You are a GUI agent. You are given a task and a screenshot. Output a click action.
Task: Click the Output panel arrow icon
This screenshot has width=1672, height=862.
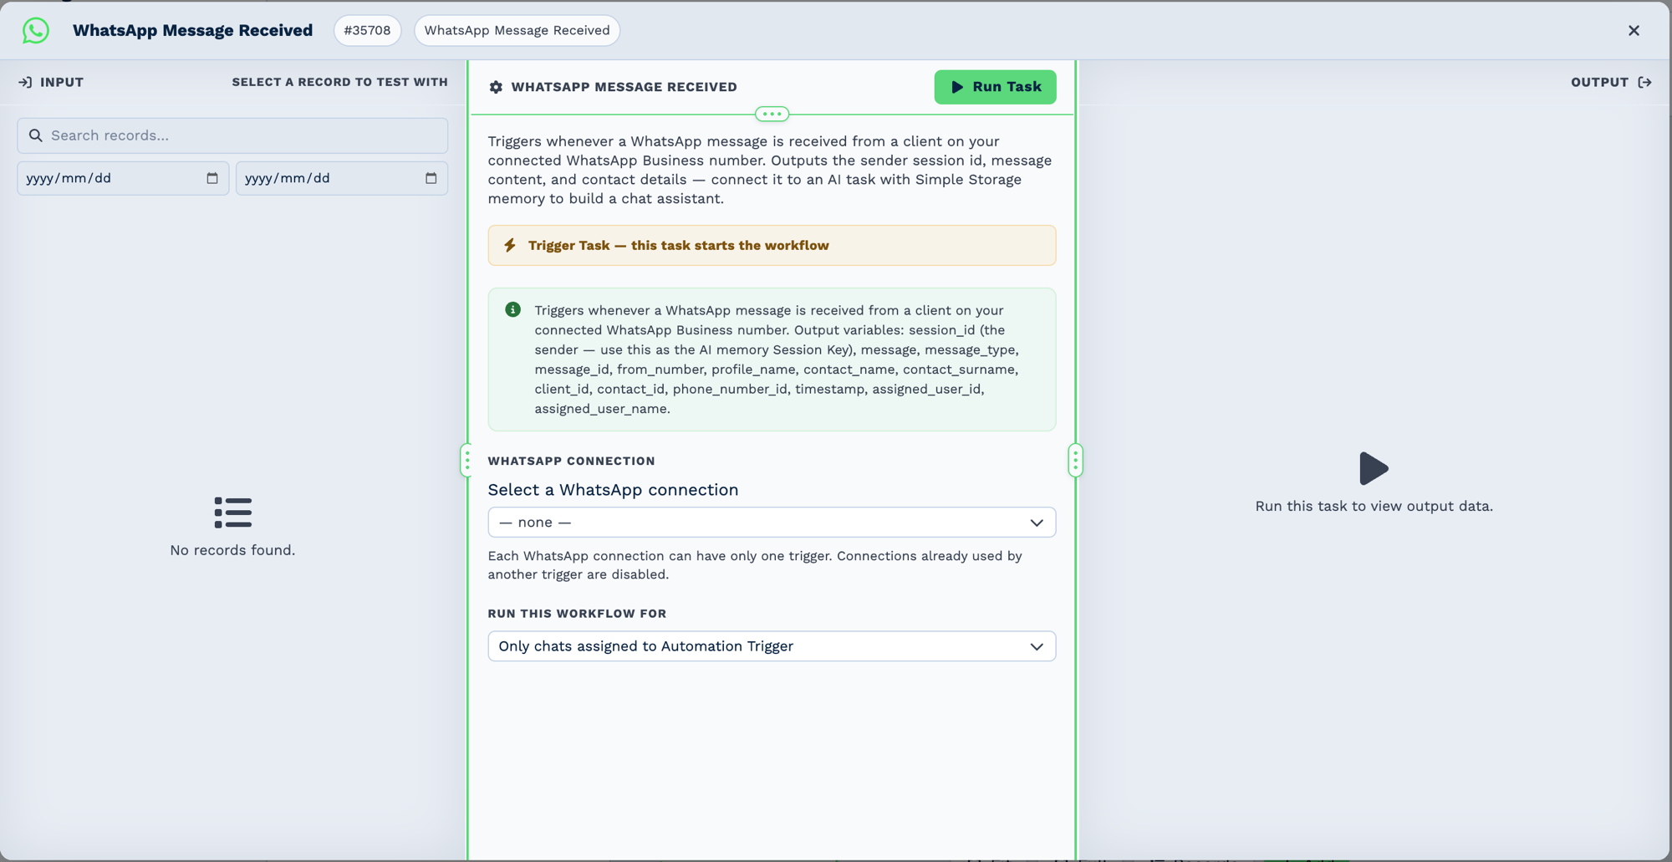(1644, 83)
